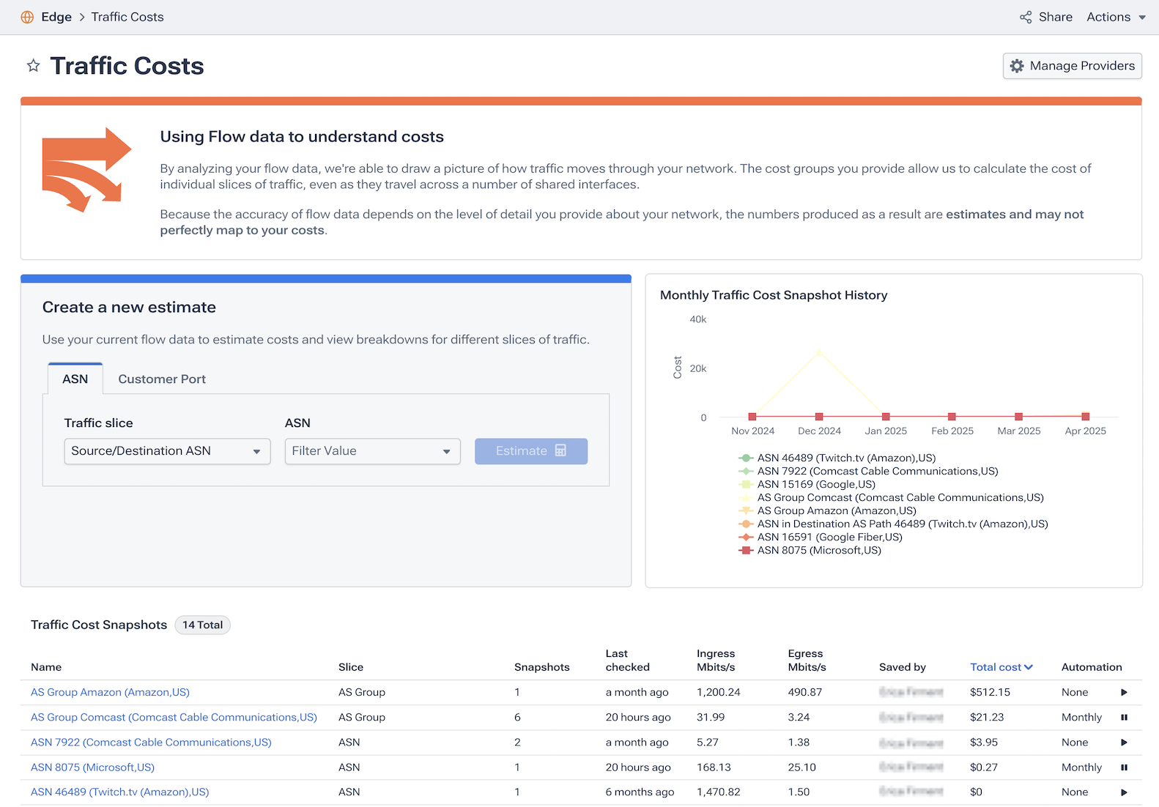Click the Saved by column header
Image resolution: width=1159 pixels, height=807 pixels.
pos(903,667)
